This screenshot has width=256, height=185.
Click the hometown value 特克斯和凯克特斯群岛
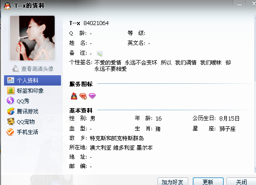pos(117,138)
